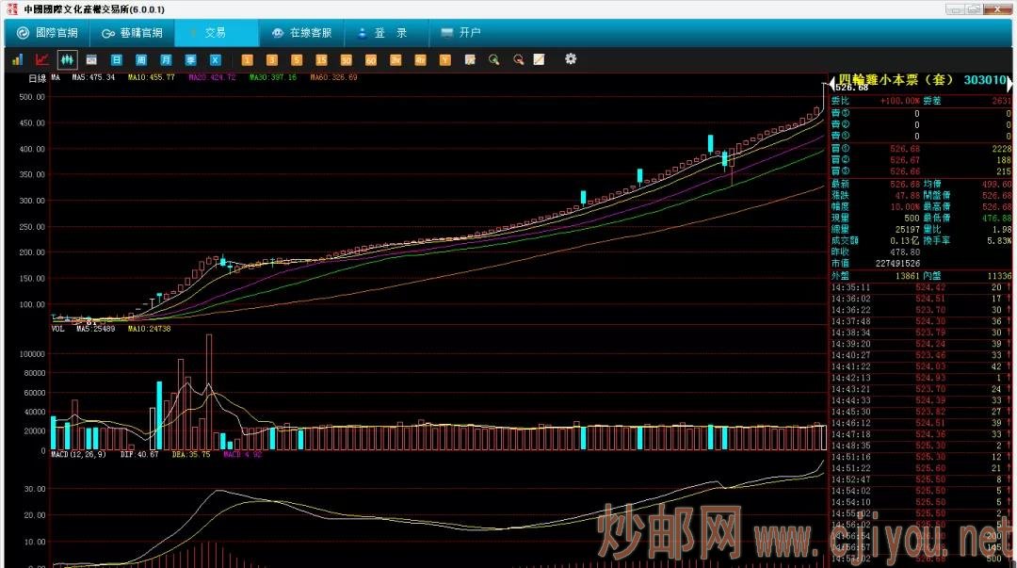Click the 在線客服 button
This screenshot has height=568, width=1017.
click(x=301, y=33)
